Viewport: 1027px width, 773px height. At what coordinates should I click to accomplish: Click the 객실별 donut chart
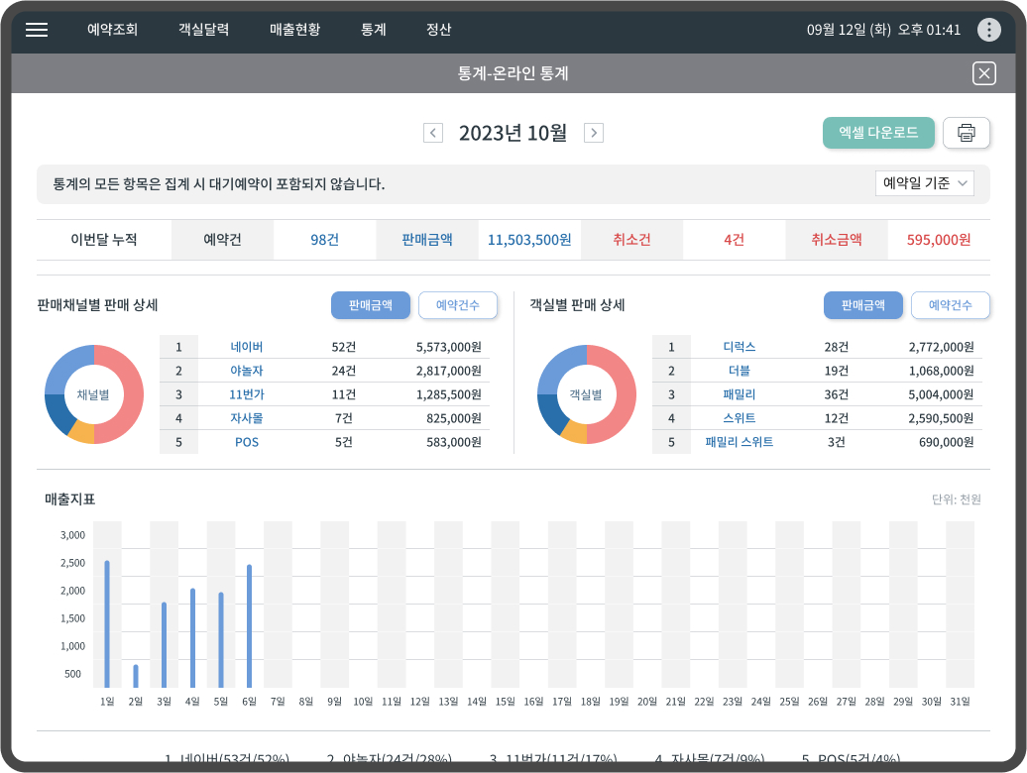586,394
